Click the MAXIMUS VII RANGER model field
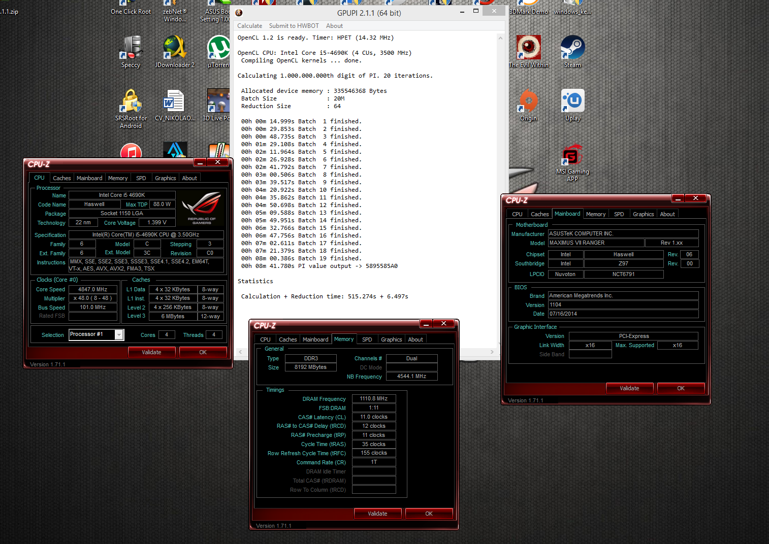 pyautogui.click(x=596, y=243)
